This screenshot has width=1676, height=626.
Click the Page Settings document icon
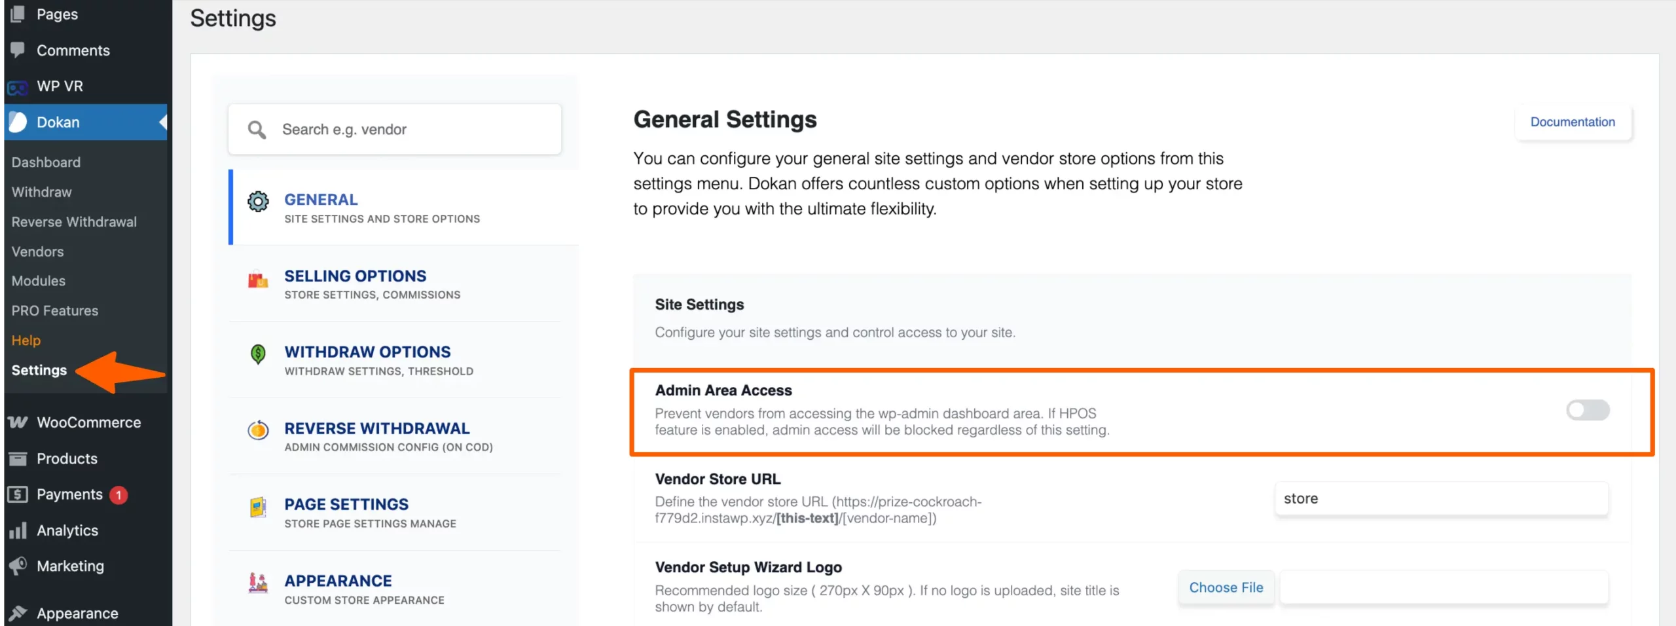click(258, 507)
